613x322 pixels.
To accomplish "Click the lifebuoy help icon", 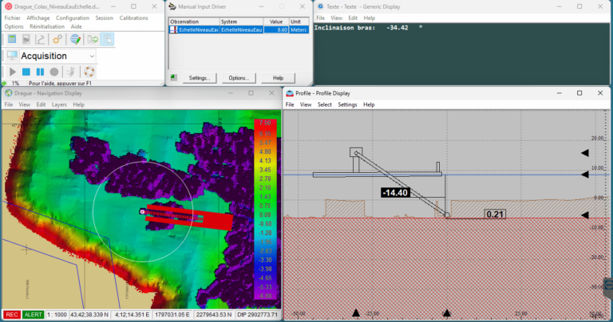I will [89, 72].
